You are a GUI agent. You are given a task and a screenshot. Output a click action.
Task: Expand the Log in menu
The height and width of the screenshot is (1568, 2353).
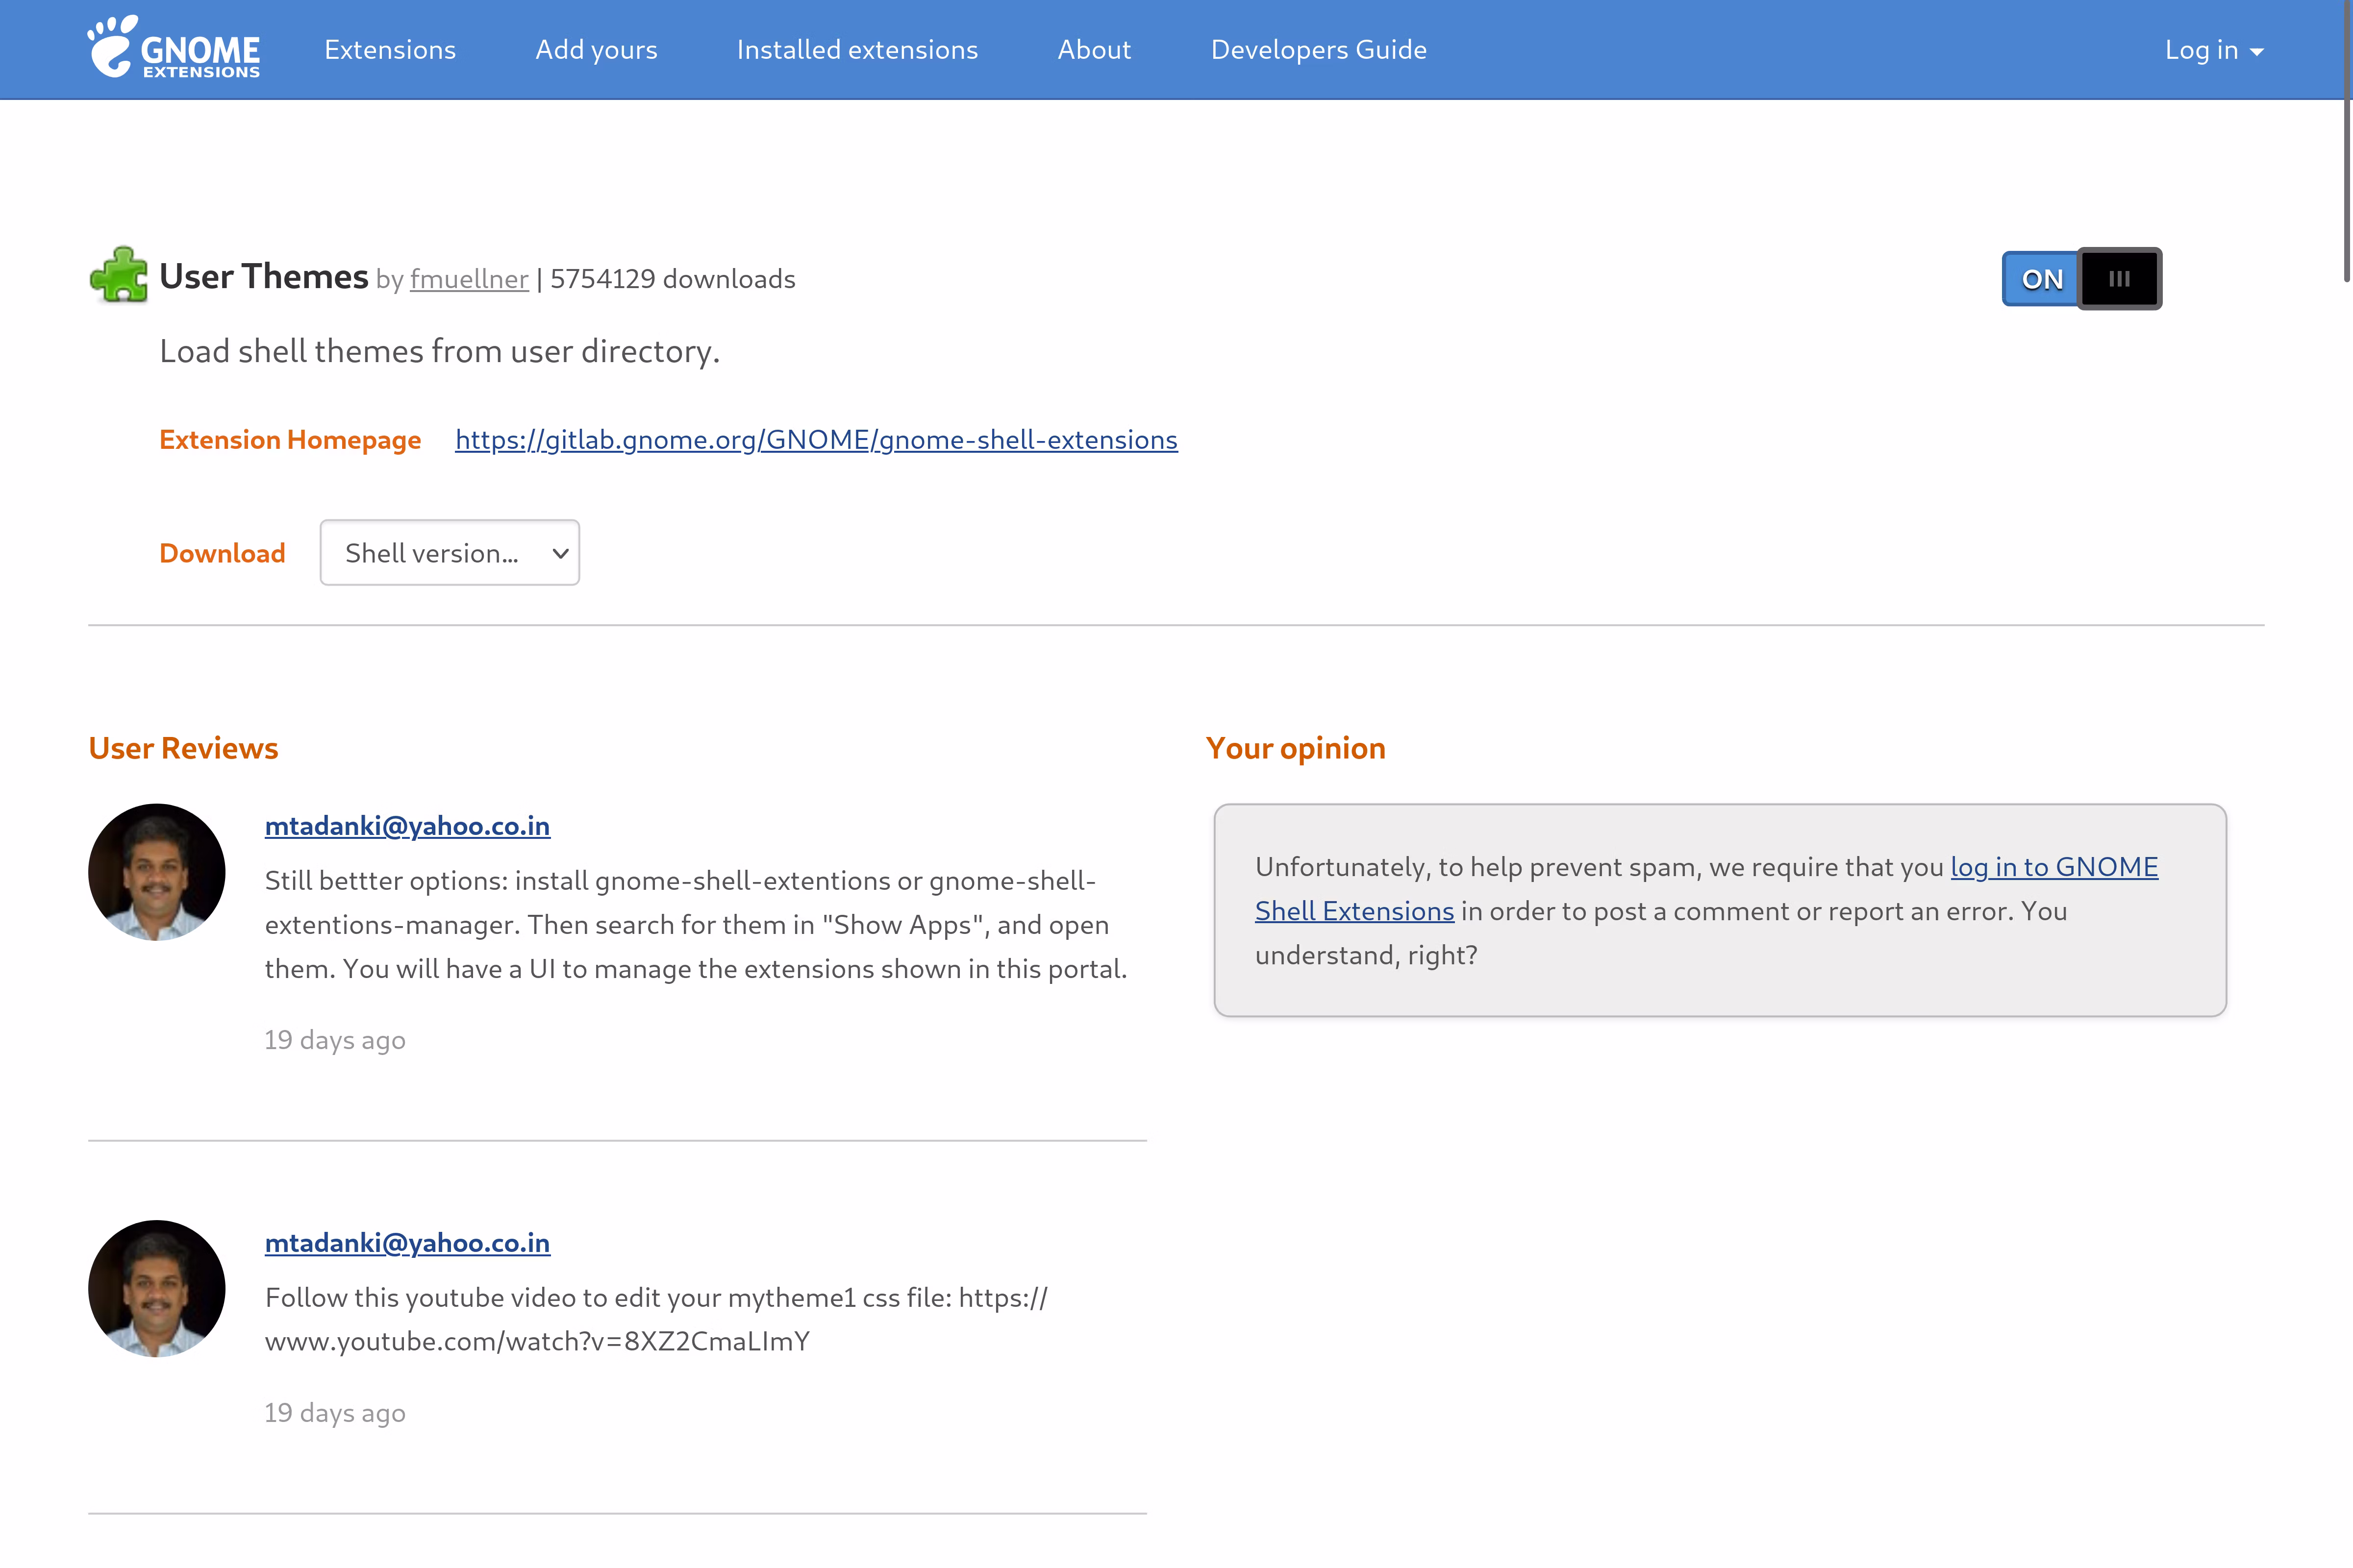tap(2201, 50)
